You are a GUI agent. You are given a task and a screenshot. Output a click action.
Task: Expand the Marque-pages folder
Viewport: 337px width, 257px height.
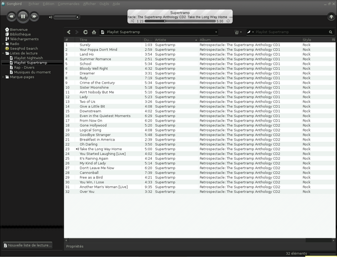[3, 77]
